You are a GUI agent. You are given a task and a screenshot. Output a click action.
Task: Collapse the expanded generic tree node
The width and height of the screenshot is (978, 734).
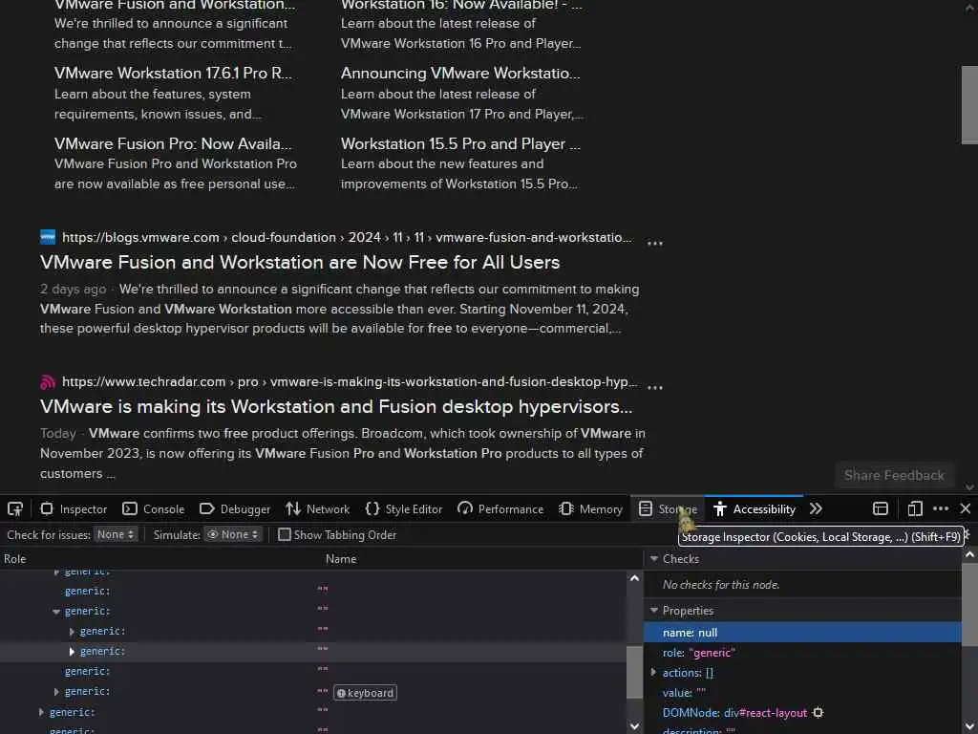tap(56, 612)
